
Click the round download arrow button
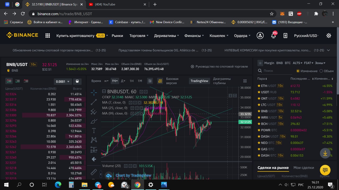[325, 153]
